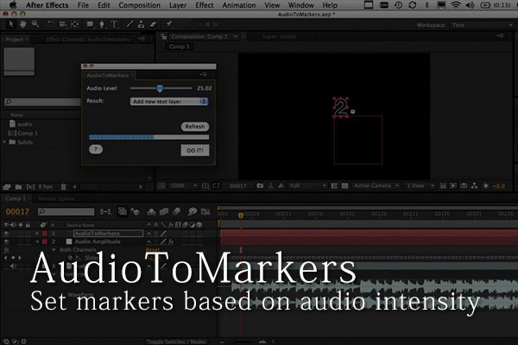This screenshot has width=518, height=345.
Task: Toggle the shy layers switch in timeline
Action: coord(151,211)
